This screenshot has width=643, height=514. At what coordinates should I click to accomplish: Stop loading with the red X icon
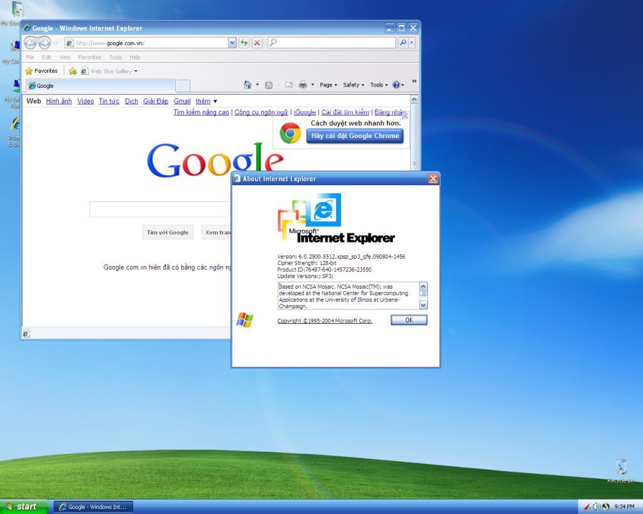[257, 43]
